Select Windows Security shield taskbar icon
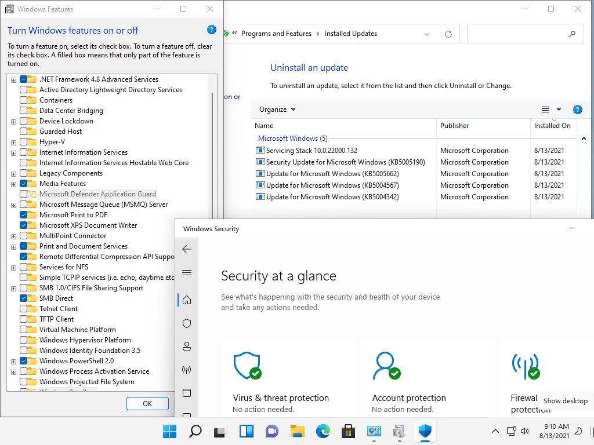Image resolution: width=594 pixels, height=445 pixels. pos(425,431)
